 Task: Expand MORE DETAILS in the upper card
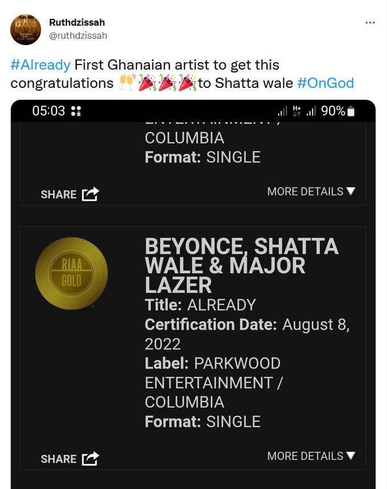pos(311,191)
